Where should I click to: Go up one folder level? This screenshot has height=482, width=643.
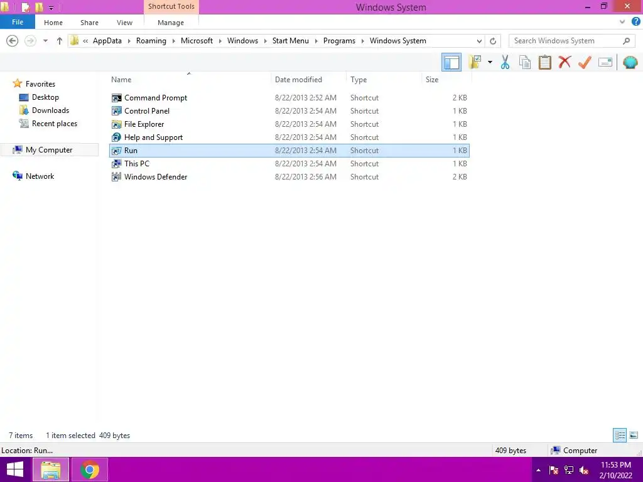60,41
